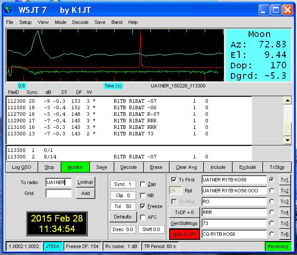Click the Tol 50 tolerance control

tap(122, 206)
